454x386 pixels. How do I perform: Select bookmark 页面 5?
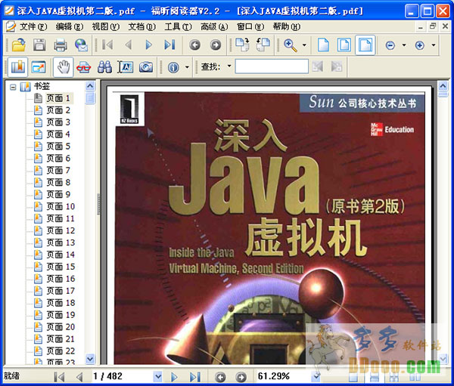pyautogui.click(x=59, y=147)
